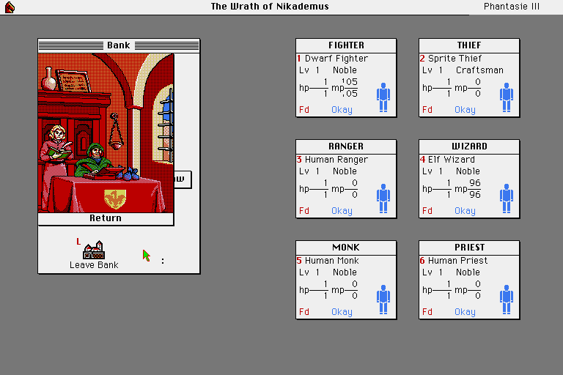Click the Human Monk name
The height and width of the screenshot is (375, 563).
(332, 261)
